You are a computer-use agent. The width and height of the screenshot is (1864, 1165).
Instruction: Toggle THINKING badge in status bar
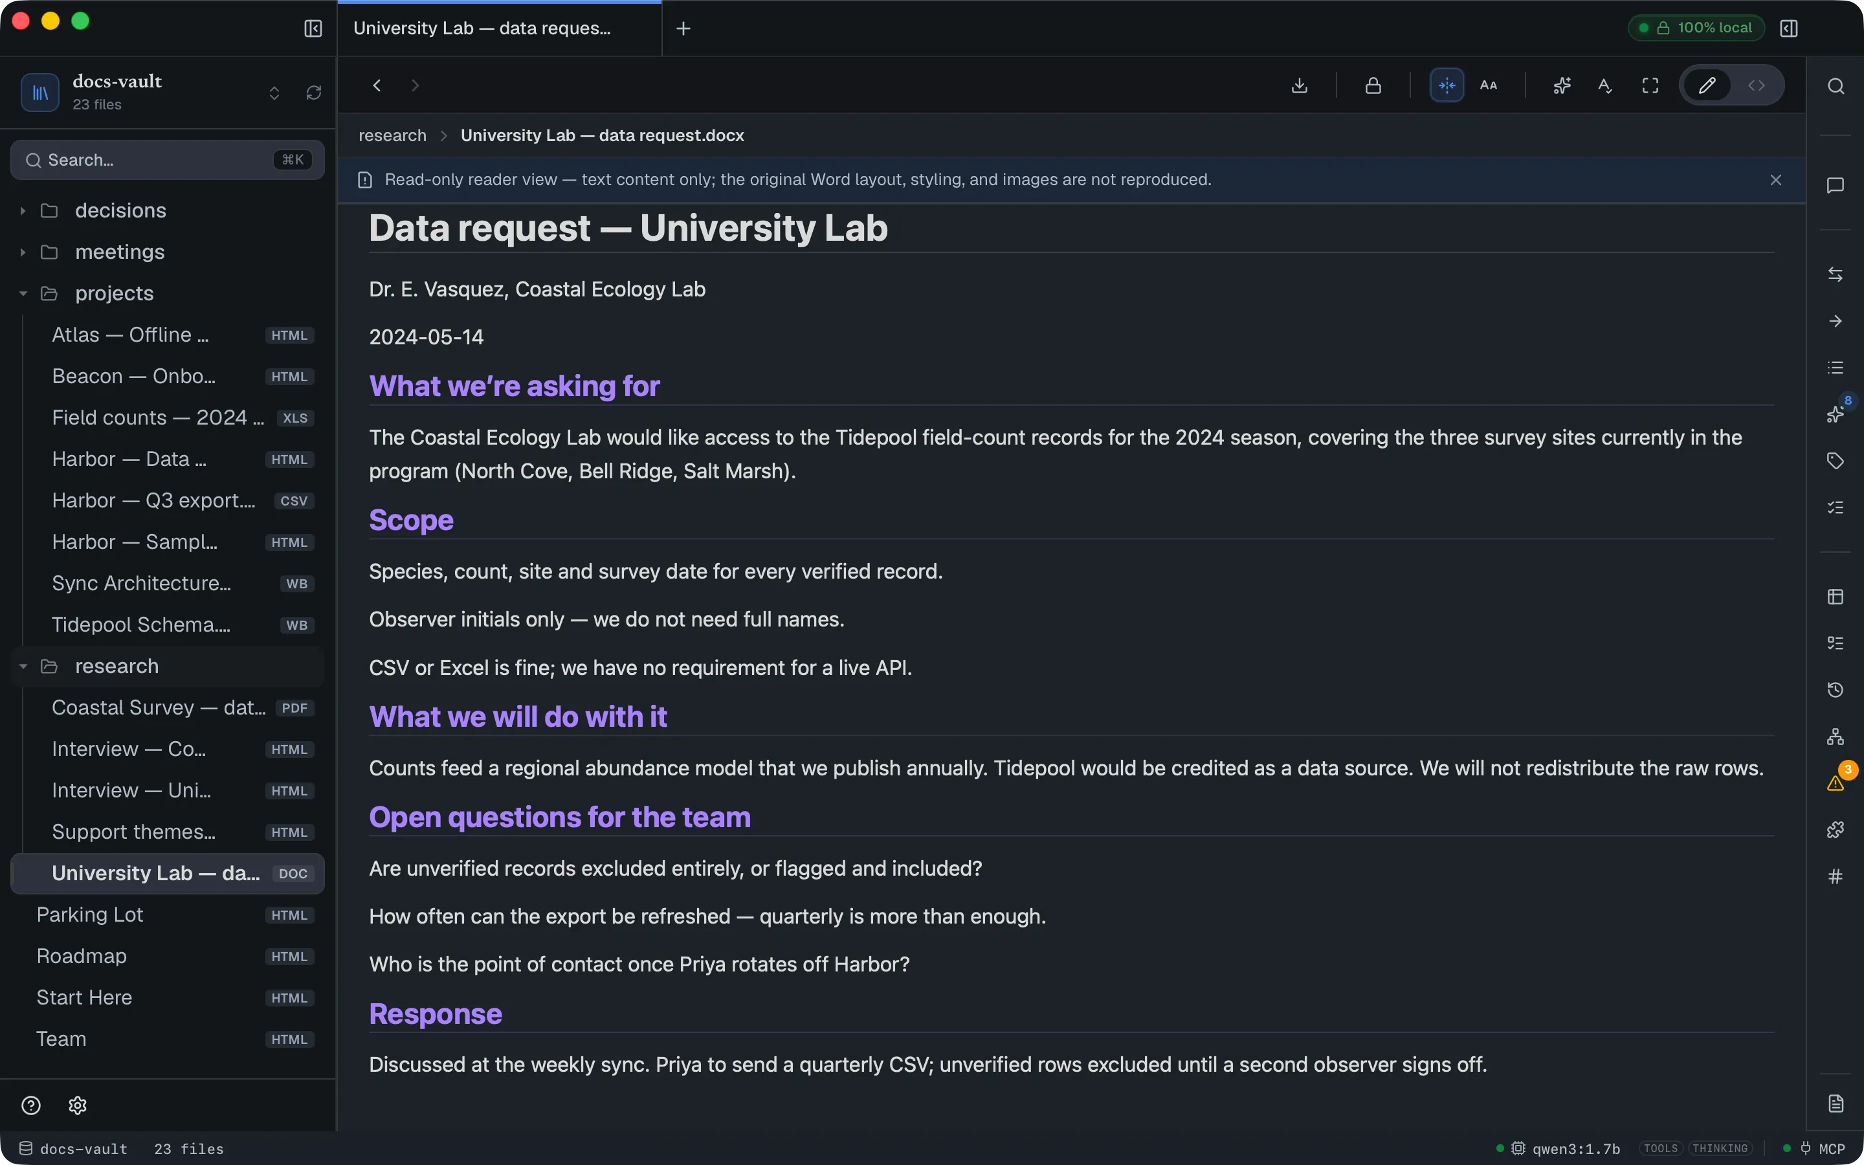[1720, 1148]
